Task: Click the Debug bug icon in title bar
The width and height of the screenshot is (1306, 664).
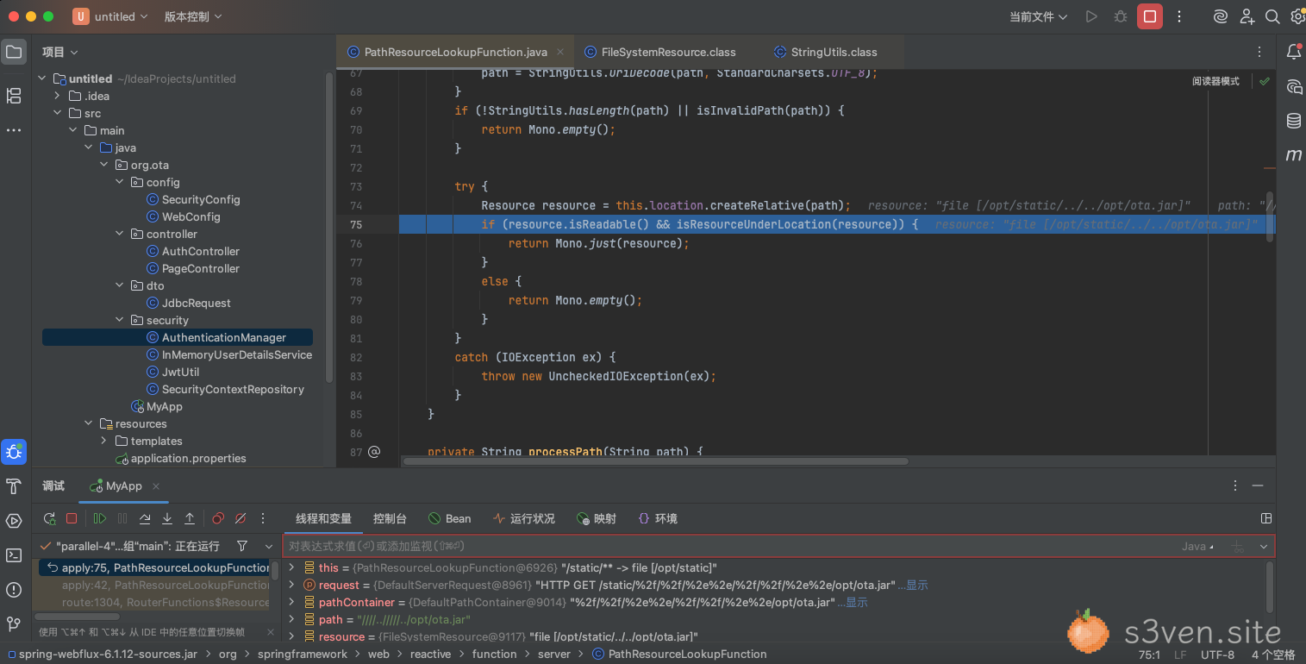Action: 1121,16
